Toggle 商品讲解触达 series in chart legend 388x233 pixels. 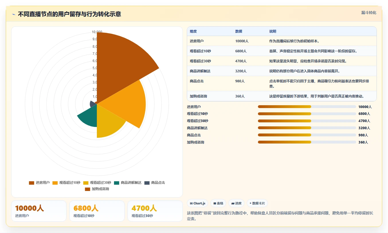[x=128, y=183]
